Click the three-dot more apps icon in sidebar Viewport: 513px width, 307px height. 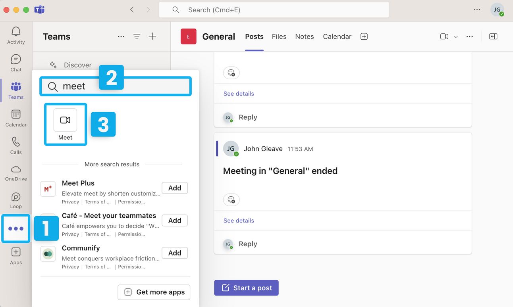pyautogui.click(x=16, y=228)
